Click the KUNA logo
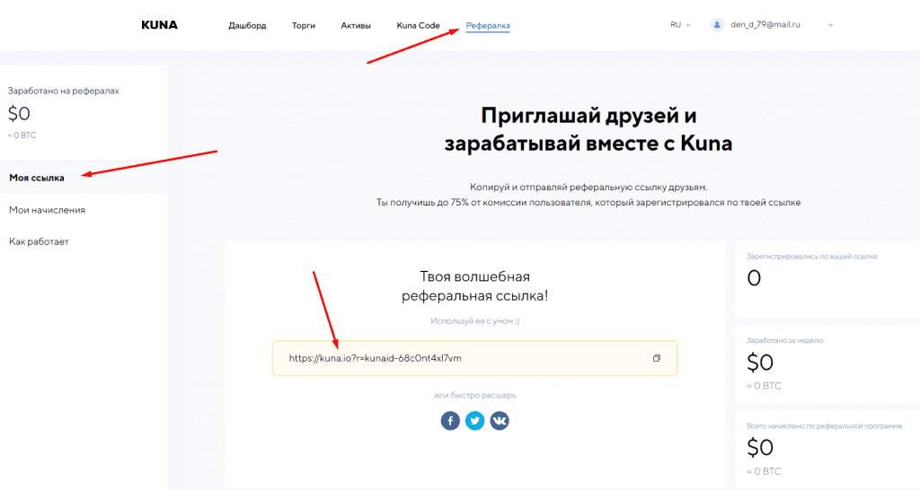This screenshot has height=490, width=920. click(x=159, y=25)
